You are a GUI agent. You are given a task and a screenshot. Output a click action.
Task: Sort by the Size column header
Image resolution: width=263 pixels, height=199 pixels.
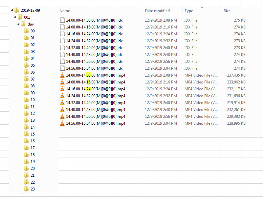227,11
